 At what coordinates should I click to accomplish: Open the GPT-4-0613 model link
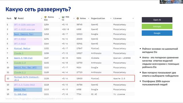tap(20, 44)
